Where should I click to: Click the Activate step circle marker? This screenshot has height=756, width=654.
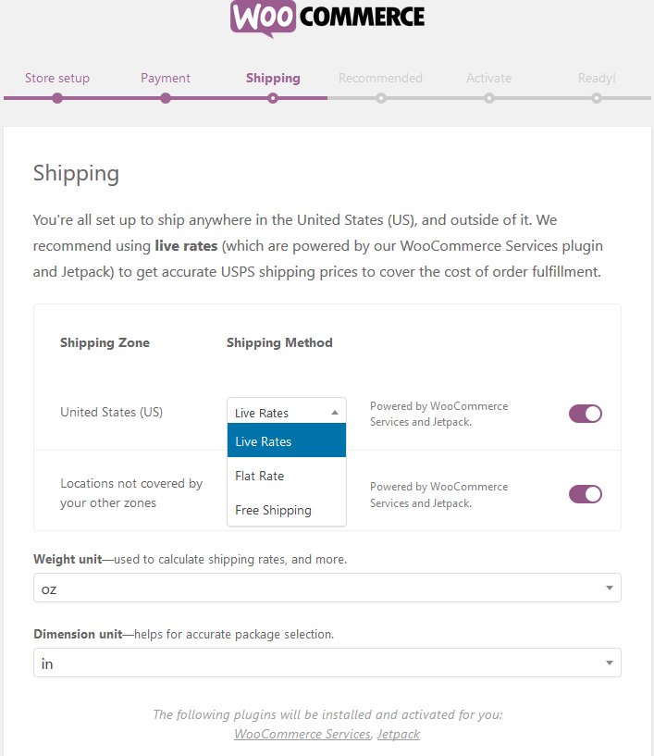[x=488, y=96]
